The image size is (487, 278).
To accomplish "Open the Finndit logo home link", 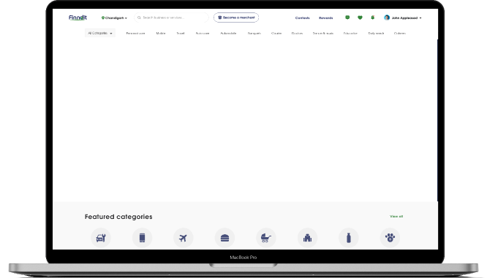I will point(78,18).
